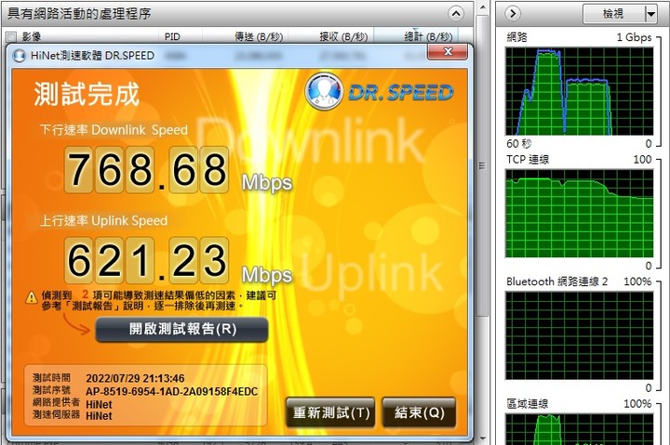Screen dimensions: 670x445
Task: Open the 檢視 dropdown arrow
Action: 650,14
